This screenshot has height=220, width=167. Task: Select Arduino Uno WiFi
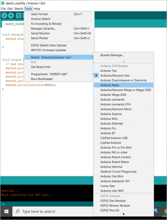click(124, 191)
